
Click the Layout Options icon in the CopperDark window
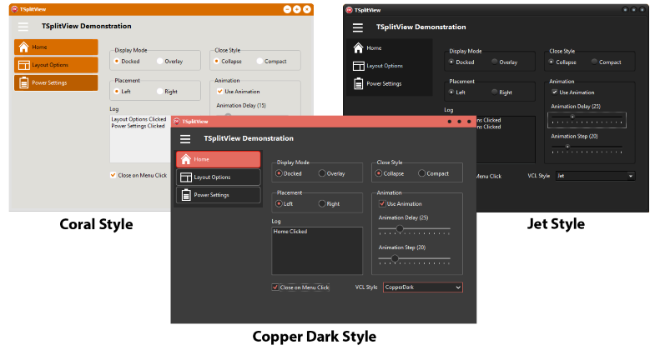(x=185, y=177)
